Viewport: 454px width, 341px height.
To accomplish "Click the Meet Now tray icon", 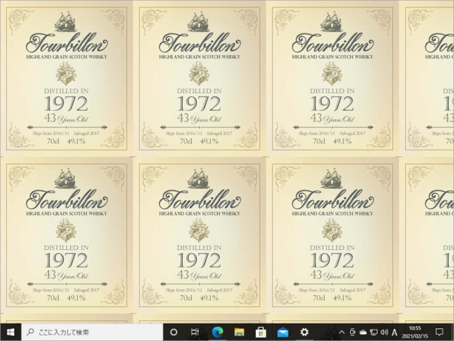I will (x=353, y=332).
